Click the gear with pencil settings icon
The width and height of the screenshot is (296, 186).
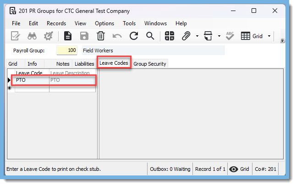(48, 36)
